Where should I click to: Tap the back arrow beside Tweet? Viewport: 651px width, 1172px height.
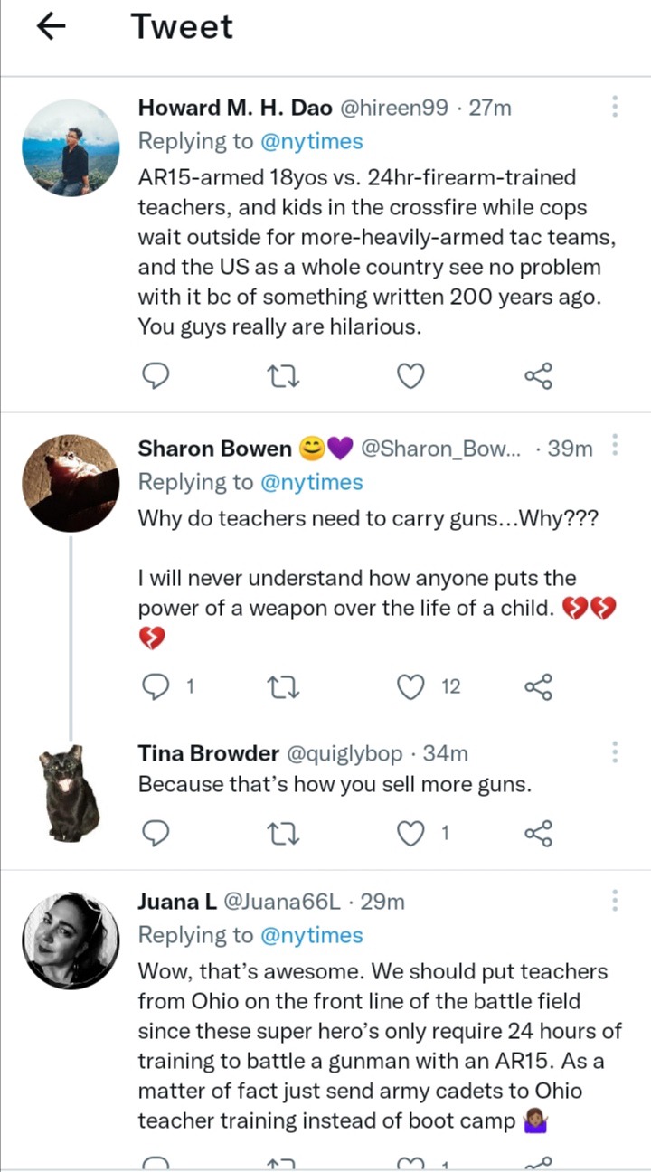[51, 27]
